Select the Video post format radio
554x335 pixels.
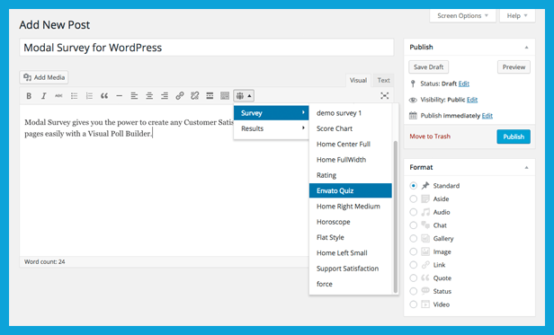tap(413, 304)
